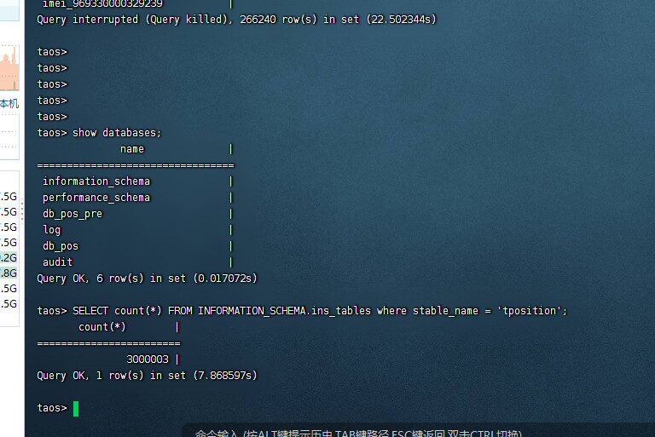Click the 'audit' database entry

click(x=57, y=262)
